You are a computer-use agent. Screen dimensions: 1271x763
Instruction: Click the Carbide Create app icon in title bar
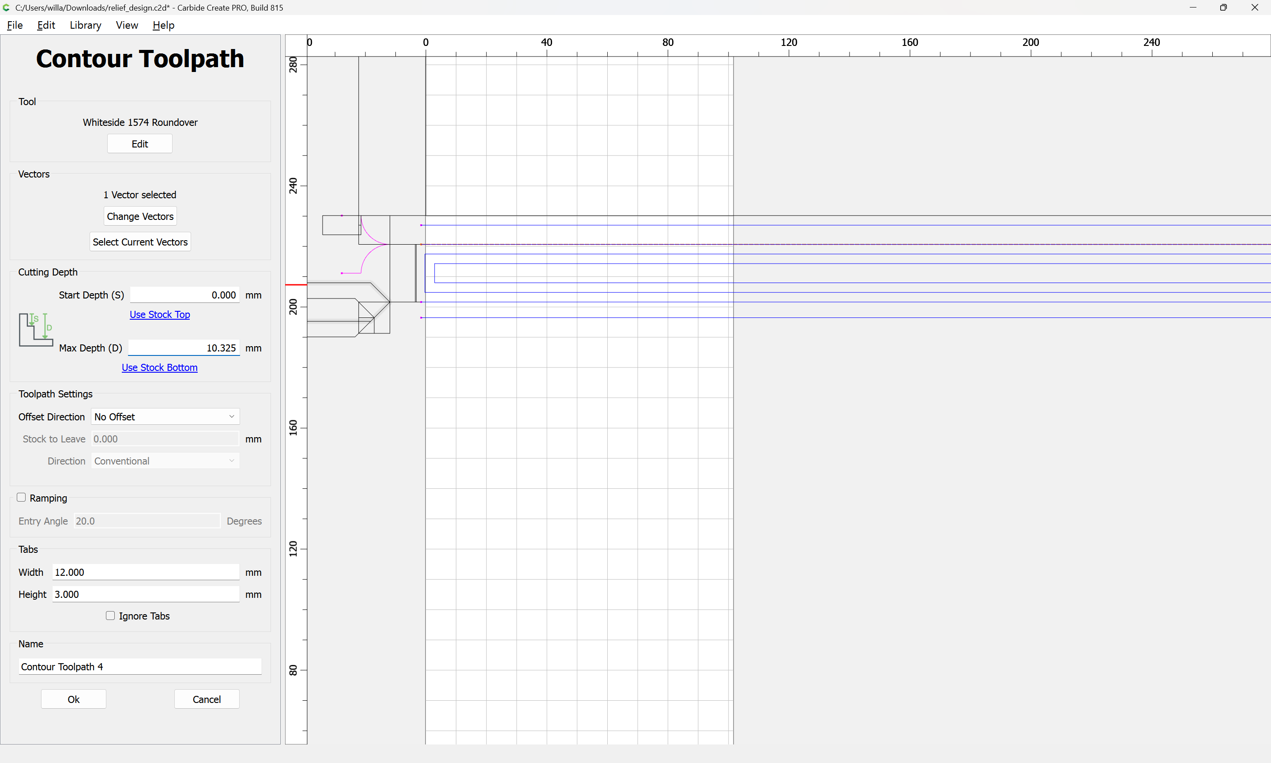coord(7,7)
